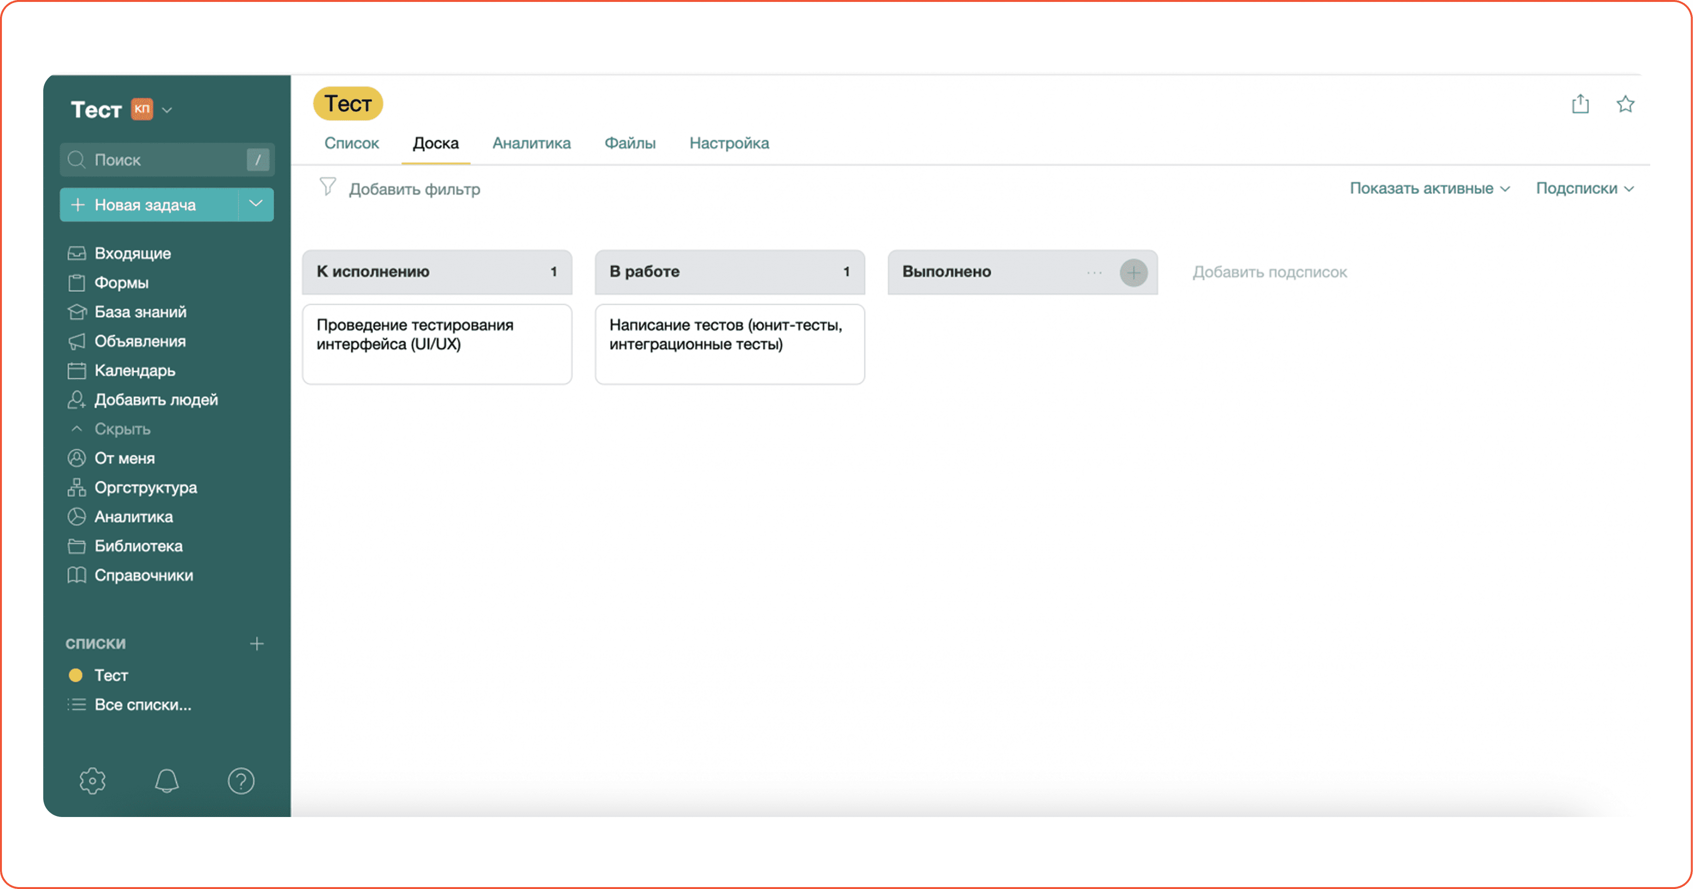Click the sidebar Аналитика pie chart icon
The height and width of the screenshot is (889, 1693).
tap(76, 517)
